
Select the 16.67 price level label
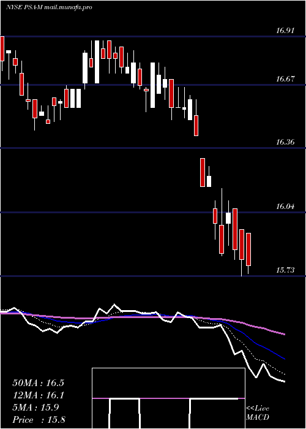click(285, 79)
